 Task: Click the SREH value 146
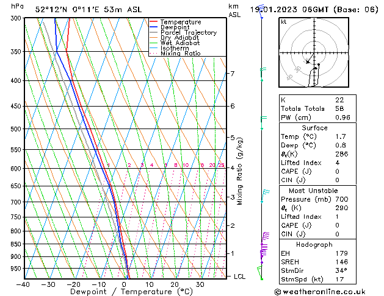[342, 262]
